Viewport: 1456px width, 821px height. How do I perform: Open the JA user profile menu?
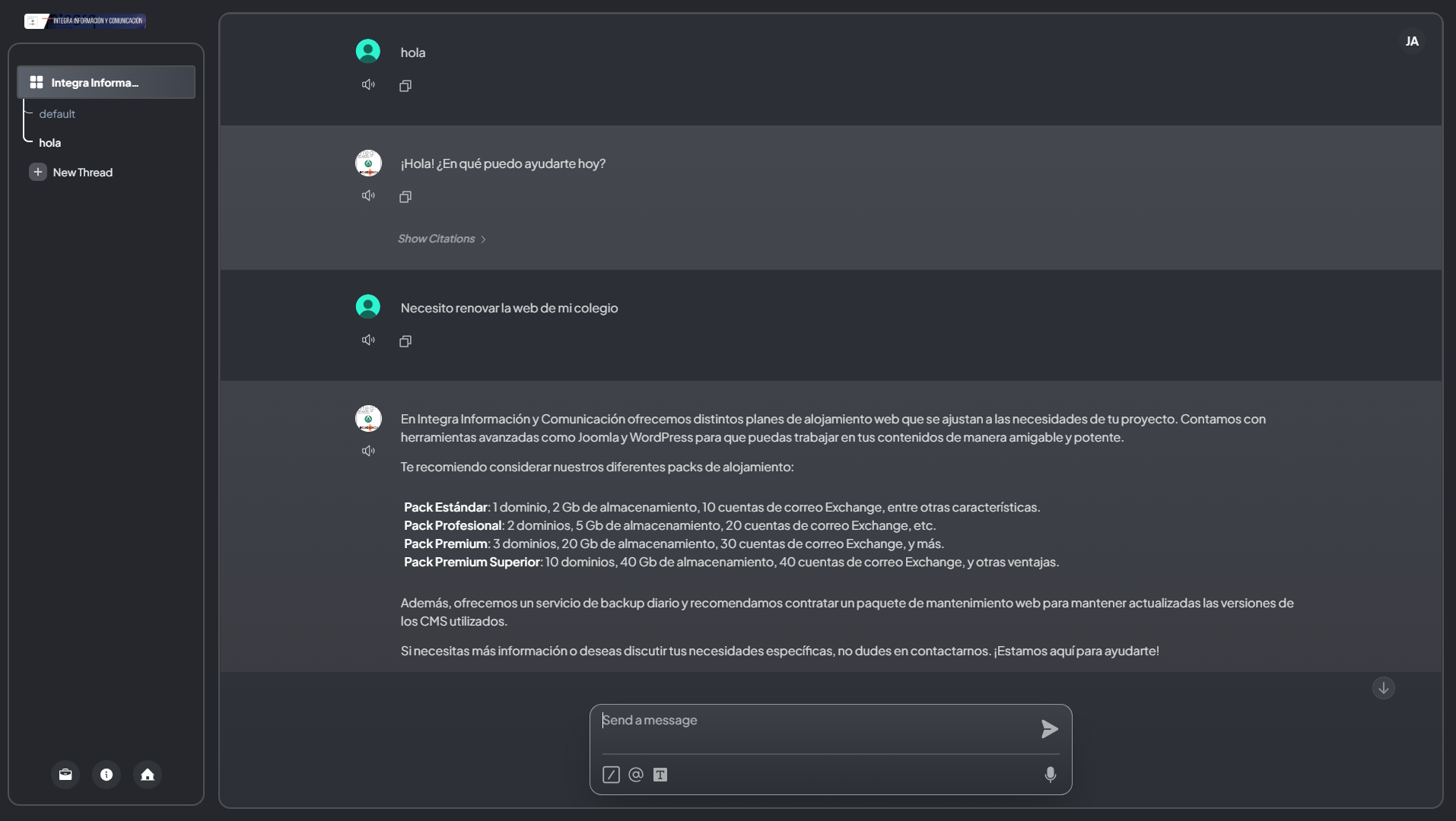tap(1412, 41)
